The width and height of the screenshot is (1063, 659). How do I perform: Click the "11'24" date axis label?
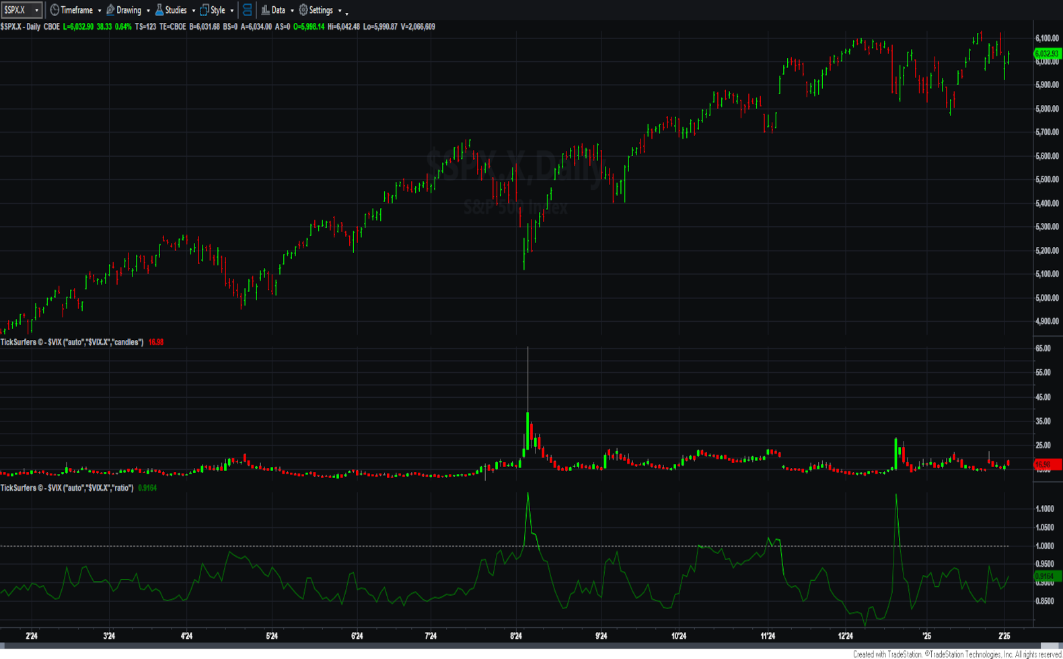768,636
